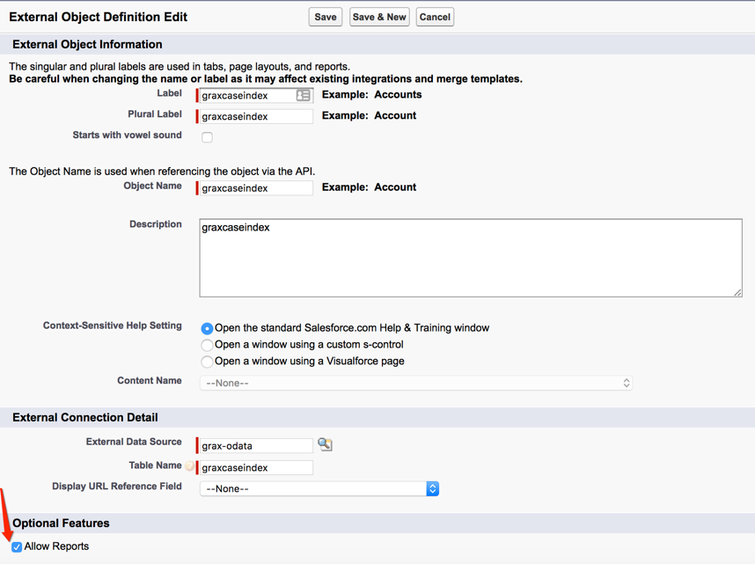Click the Object Name input field

click(x=255, y=187)
